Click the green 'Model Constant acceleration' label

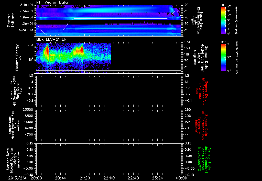tap(204, 160)
